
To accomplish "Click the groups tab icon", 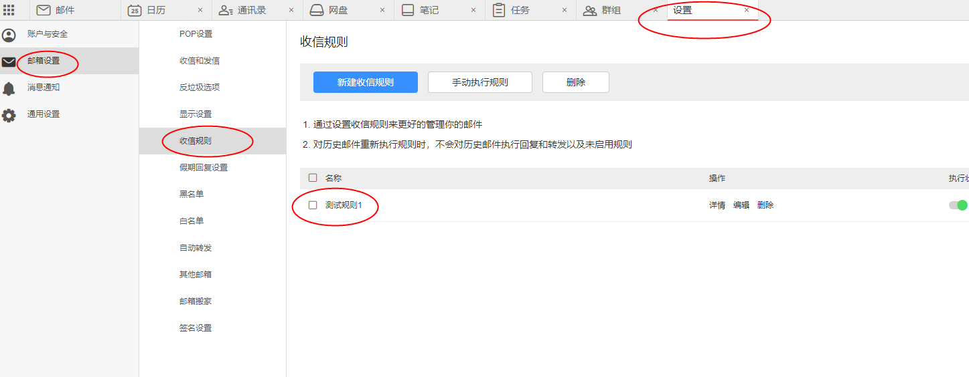I will tap(590, 10).
